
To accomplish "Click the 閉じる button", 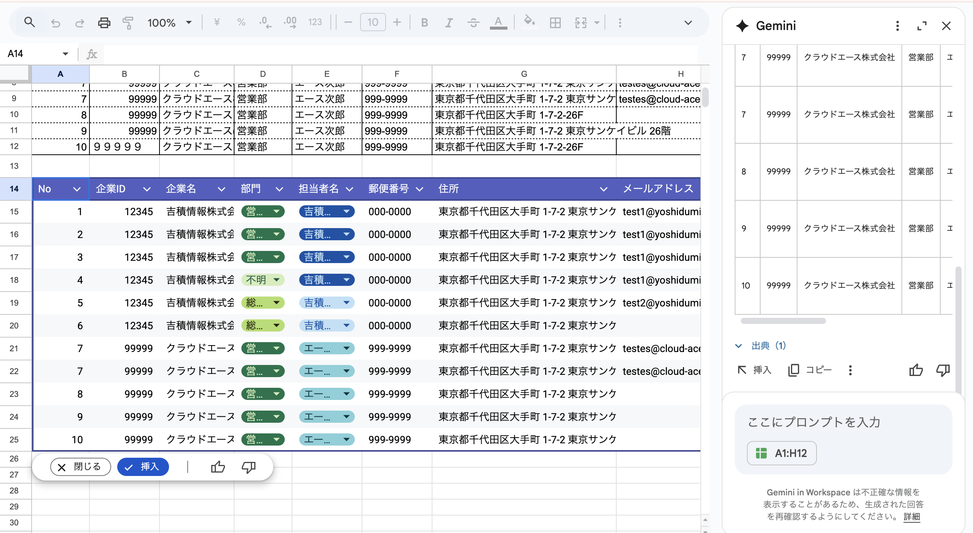I will (x=80, y=467).
